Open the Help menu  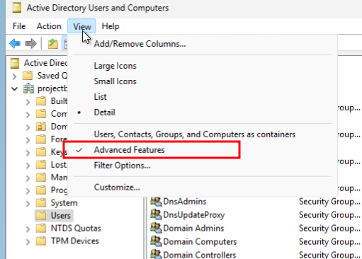click(x=111, y=26)
